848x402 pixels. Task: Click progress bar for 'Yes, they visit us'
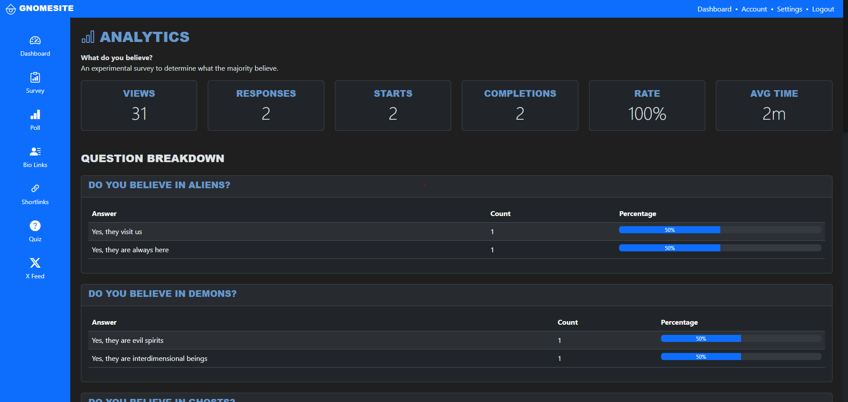720,230
